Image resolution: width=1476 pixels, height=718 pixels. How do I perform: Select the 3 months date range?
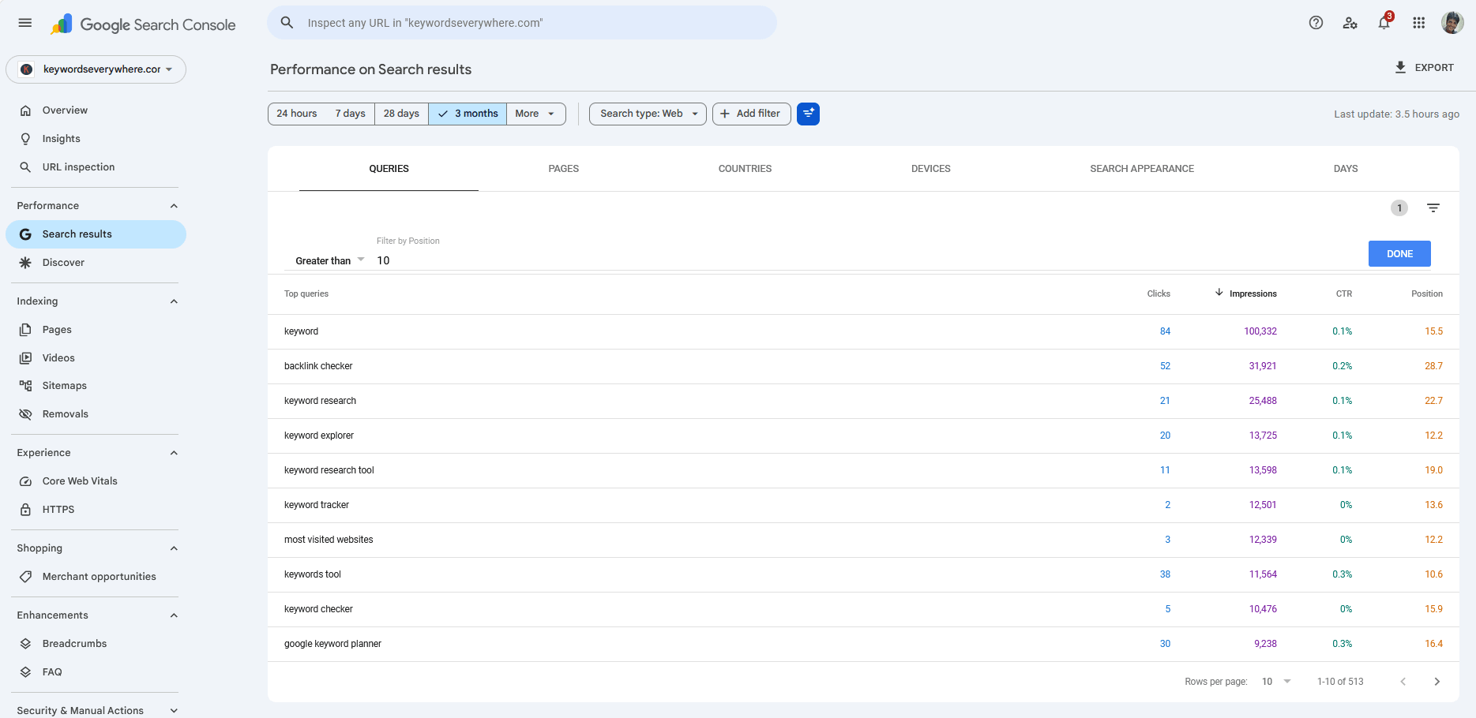click(468, 114)
